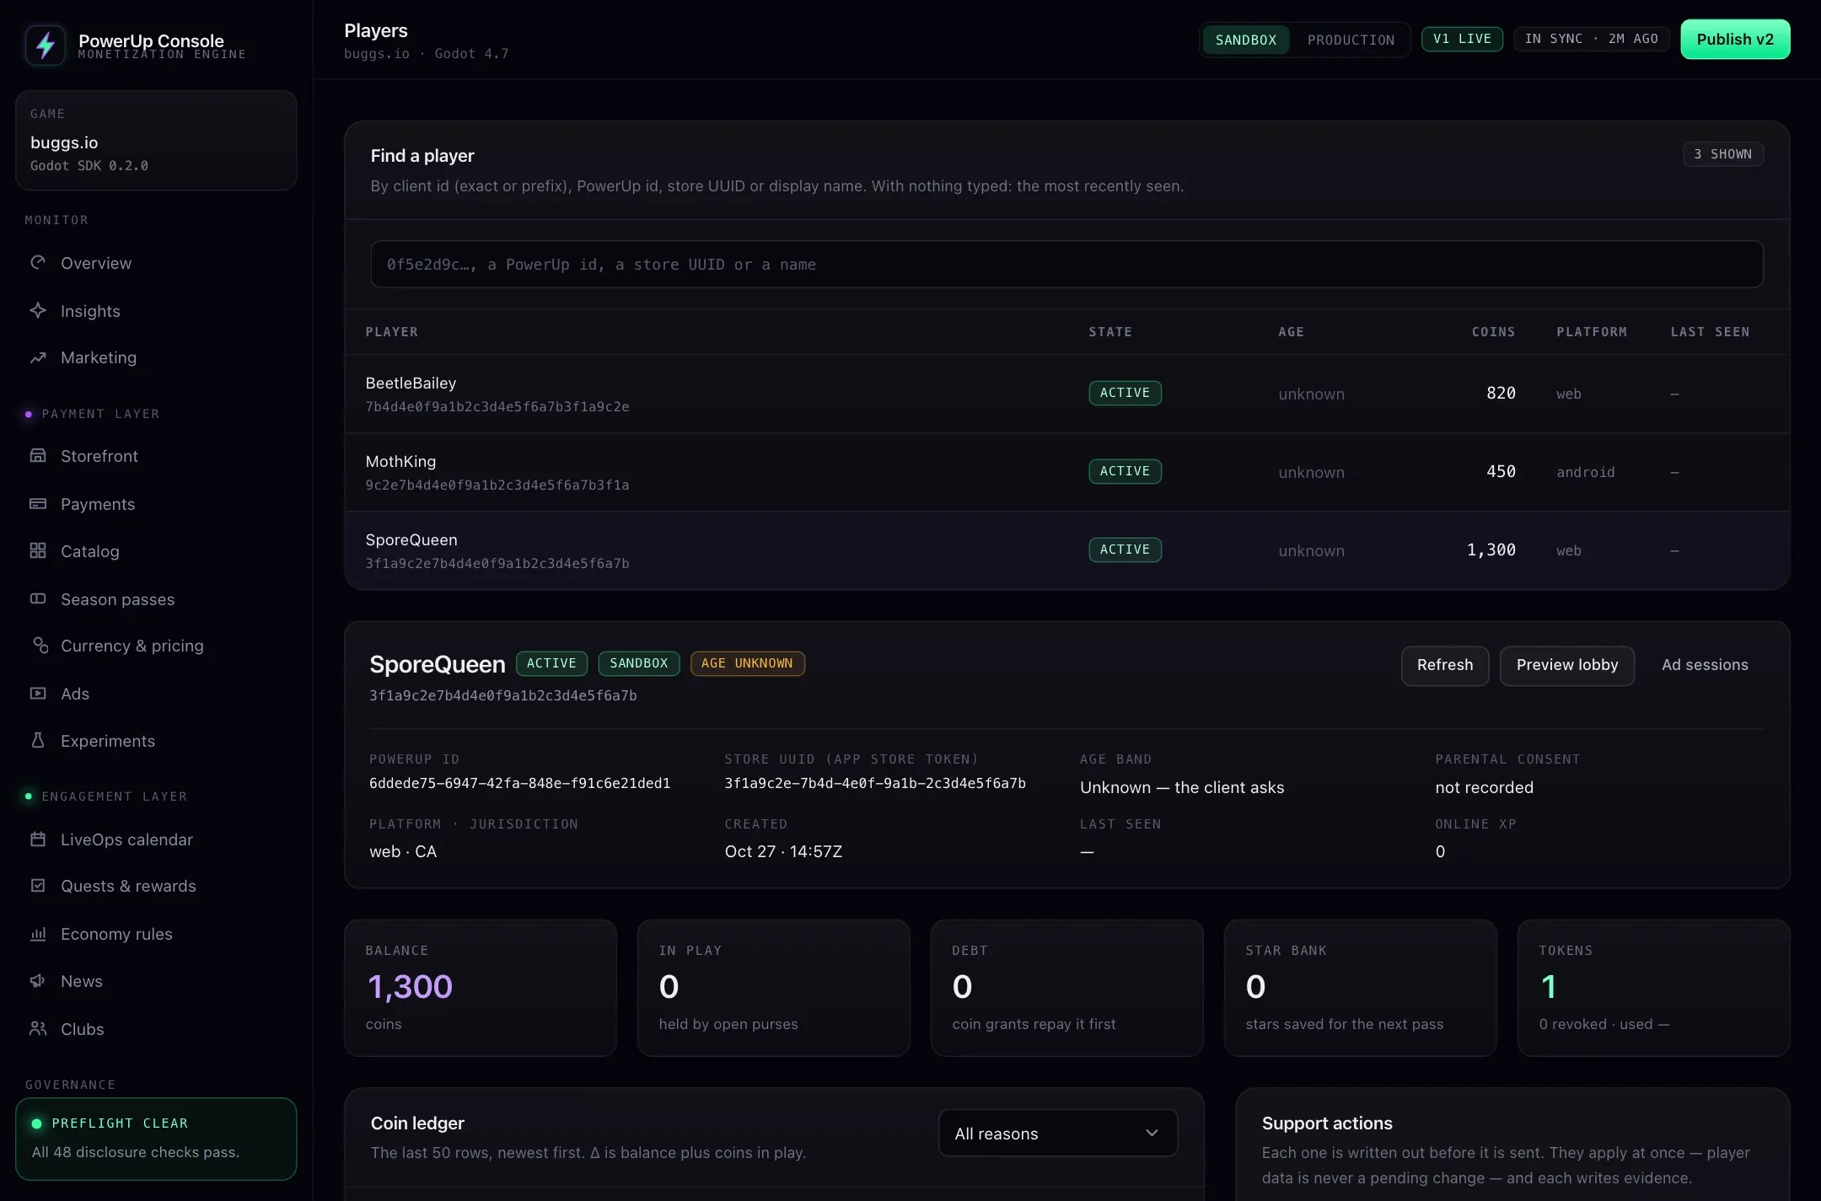Open the Ad sessions link
This screenshot has height=1201, width=1821.
(1705, 665)
